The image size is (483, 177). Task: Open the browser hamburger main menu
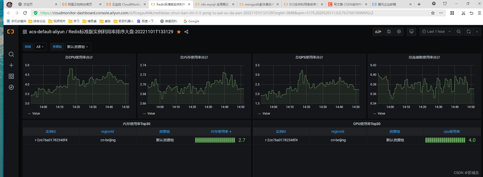click(479, 13)
